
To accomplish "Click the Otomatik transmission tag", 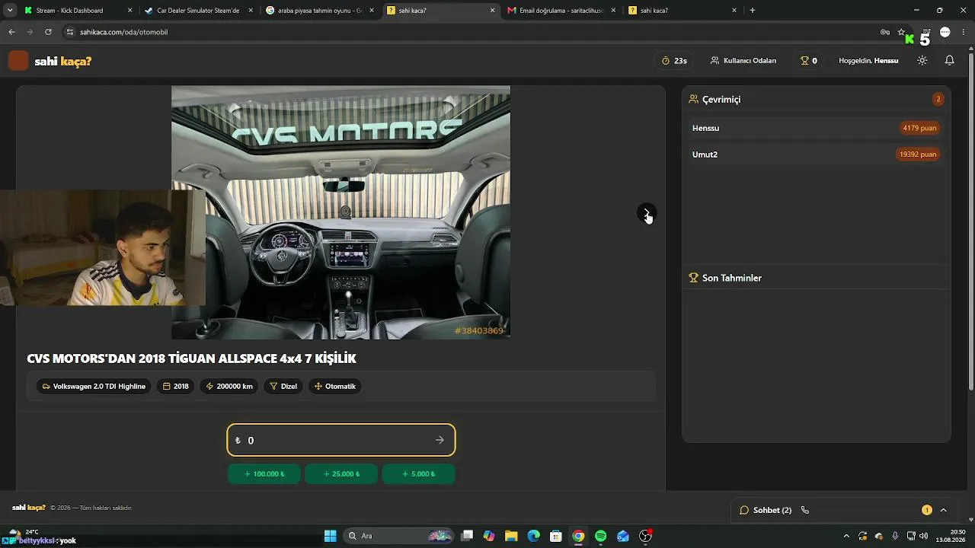I will (335, 387).
